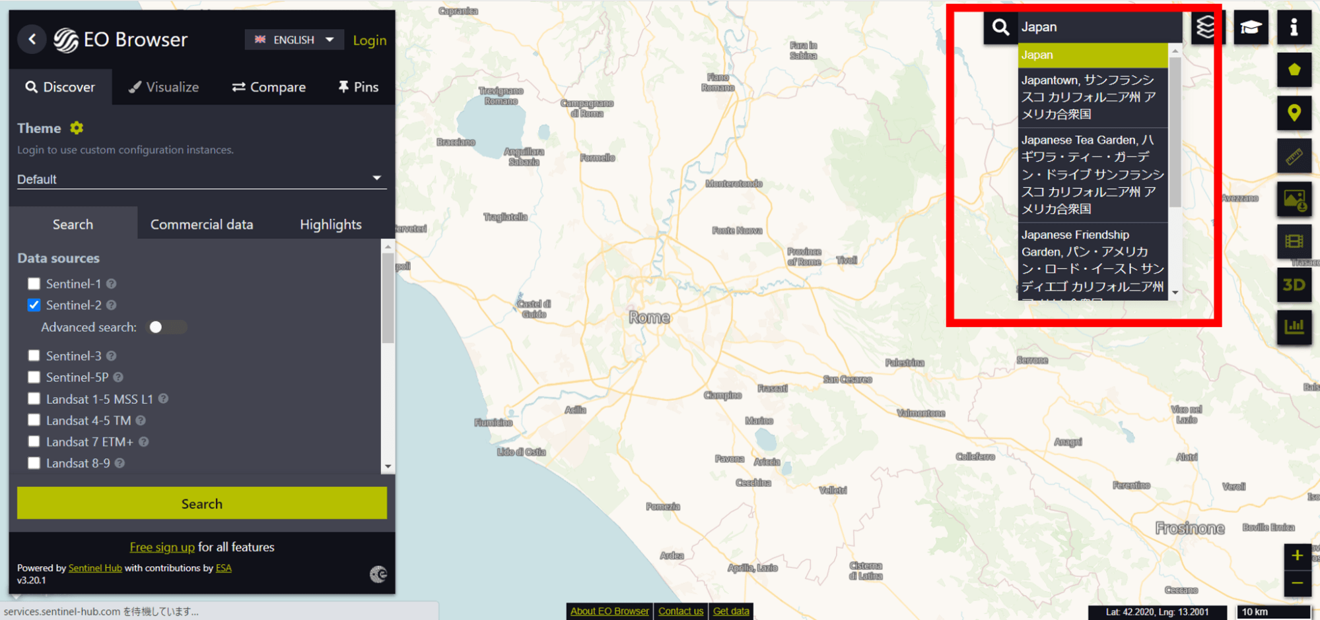This screenshot has width=1320, height=620.
Task: Zoom out on the map with minus
Action: (x=1297, y=583)
